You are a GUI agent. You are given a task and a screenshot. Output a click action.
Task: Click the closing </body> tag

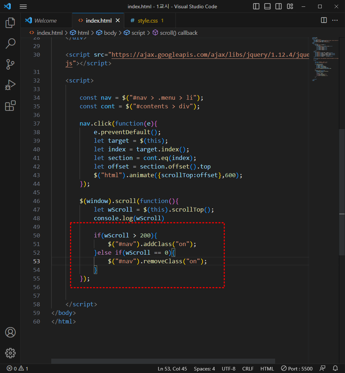[x=63, y=313]
